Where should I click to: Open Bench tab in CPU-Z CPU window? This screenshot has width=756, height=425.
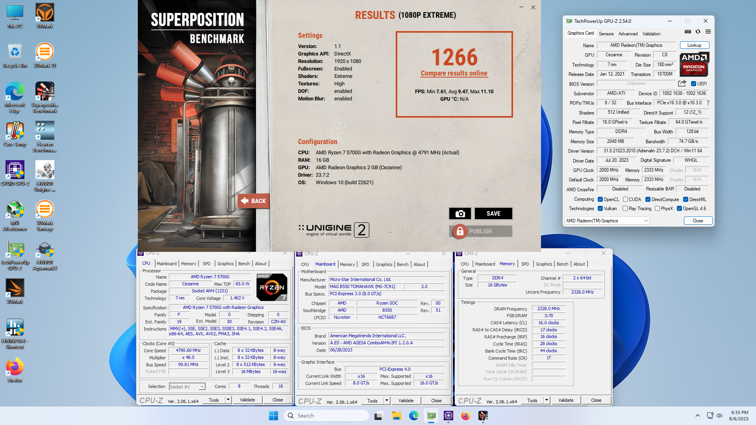[244, 264]
